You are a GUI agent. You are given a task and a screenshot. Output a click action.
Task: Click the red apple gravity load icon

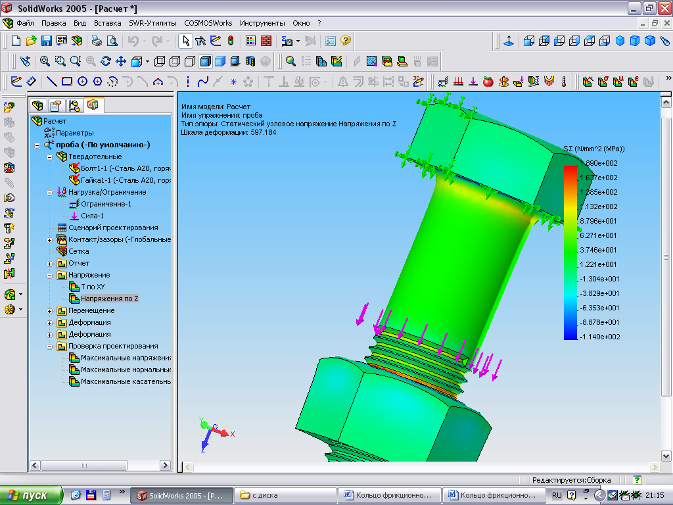[x=488, y=82]
